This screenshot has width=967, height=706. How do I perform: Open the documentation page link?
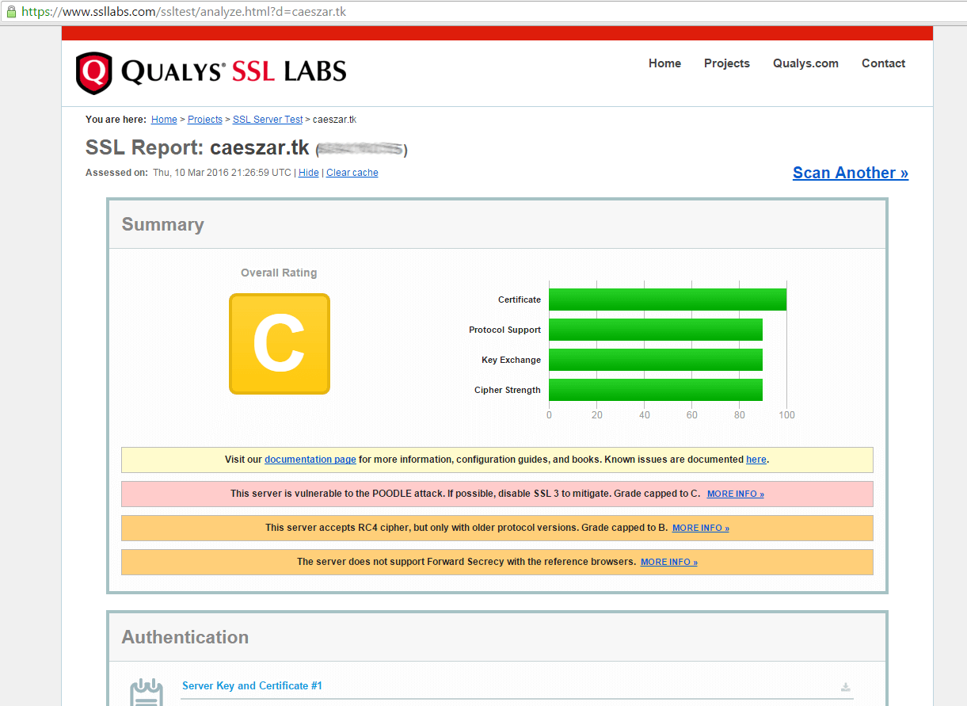[x=310, y=460]
